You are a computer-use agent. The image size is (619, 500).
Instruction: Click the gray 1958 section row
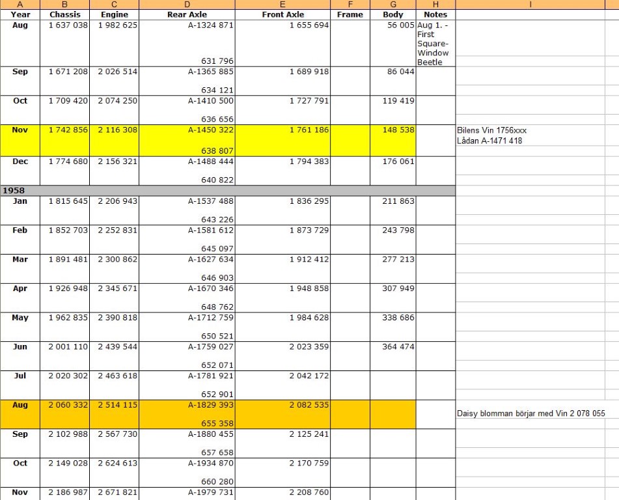click(228, 191)
